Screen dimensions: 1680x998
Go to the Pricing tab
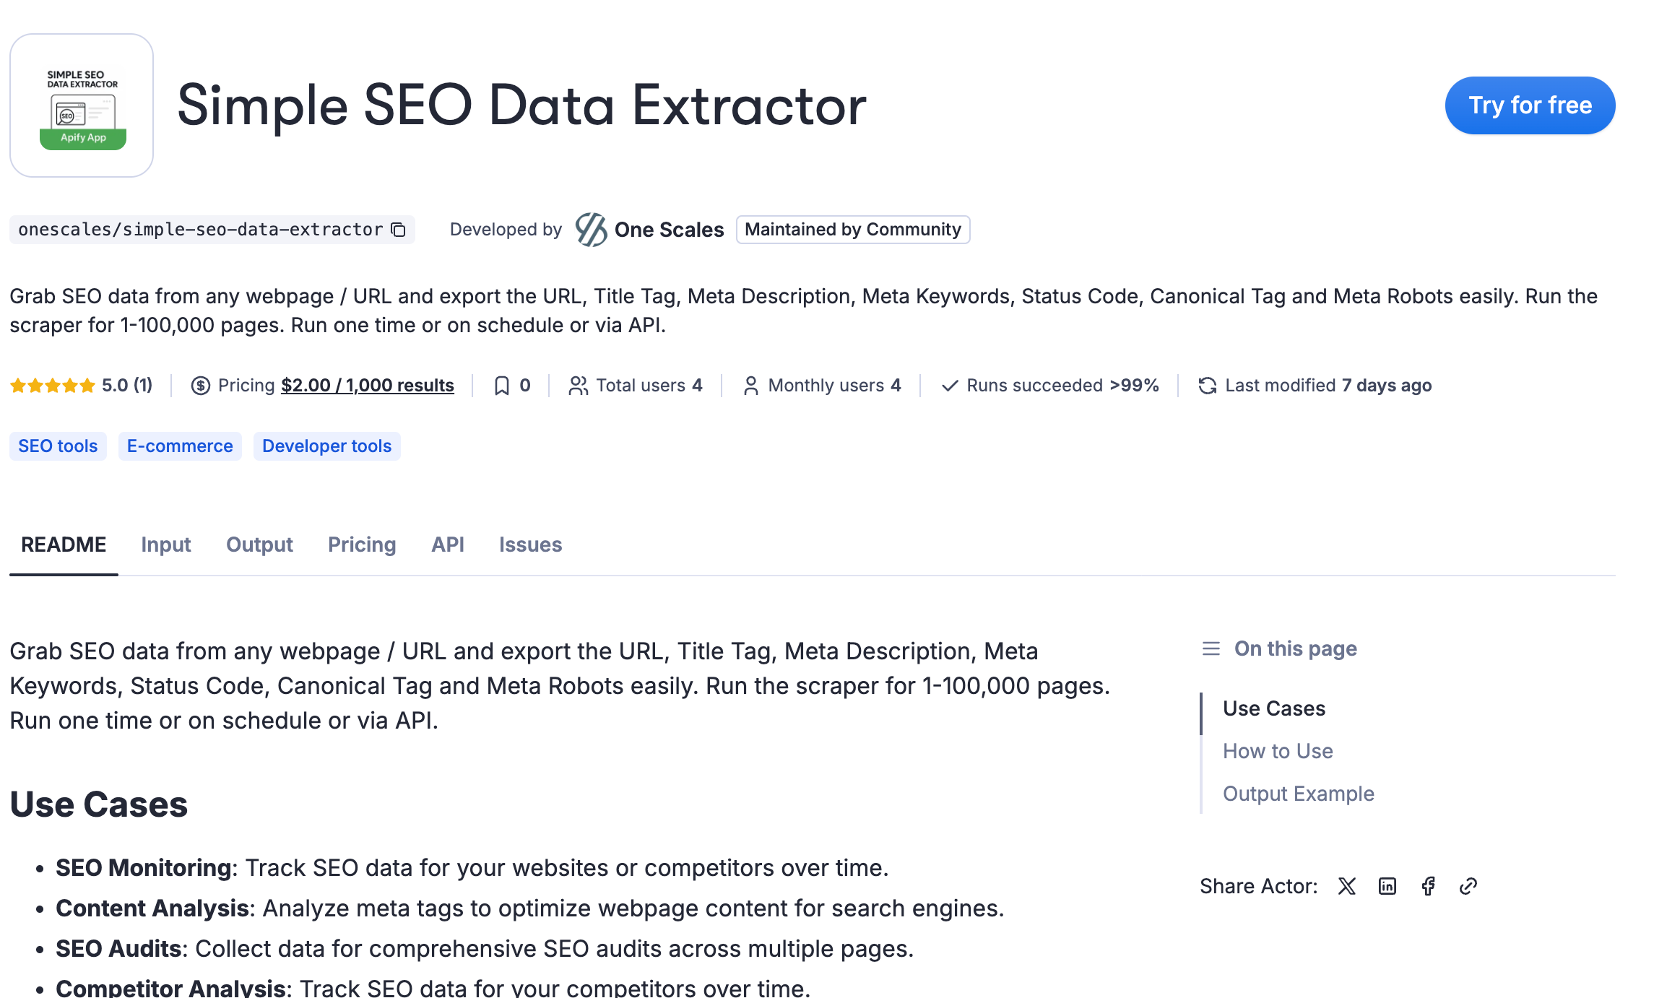(362, 544)
